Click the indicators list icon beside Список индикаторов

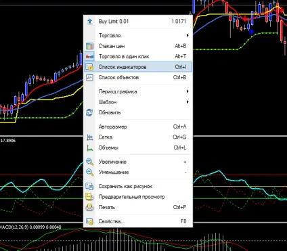pyautogui.click(x=89, y=67)
